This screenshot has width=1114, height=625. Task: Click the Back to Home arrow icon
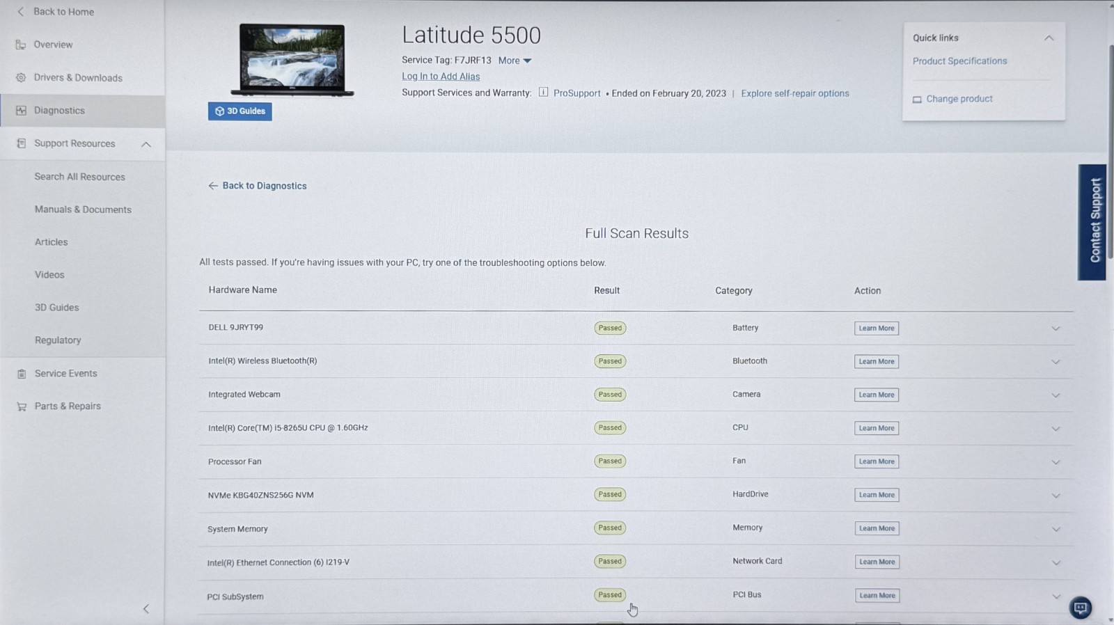click(x=21, y=12)
